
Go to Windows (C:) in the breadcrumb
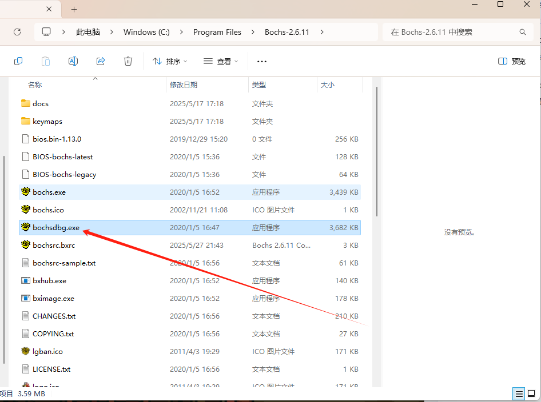click(146, 32)
